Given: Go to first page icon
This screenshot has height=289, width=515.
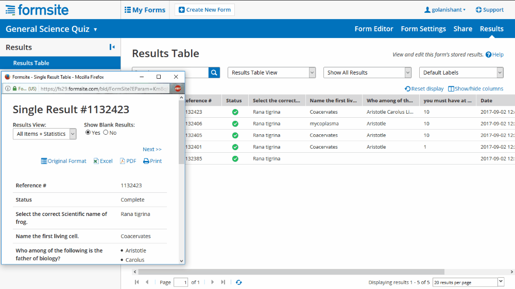Looking at the screenshot, I should (x=137, y=282).
